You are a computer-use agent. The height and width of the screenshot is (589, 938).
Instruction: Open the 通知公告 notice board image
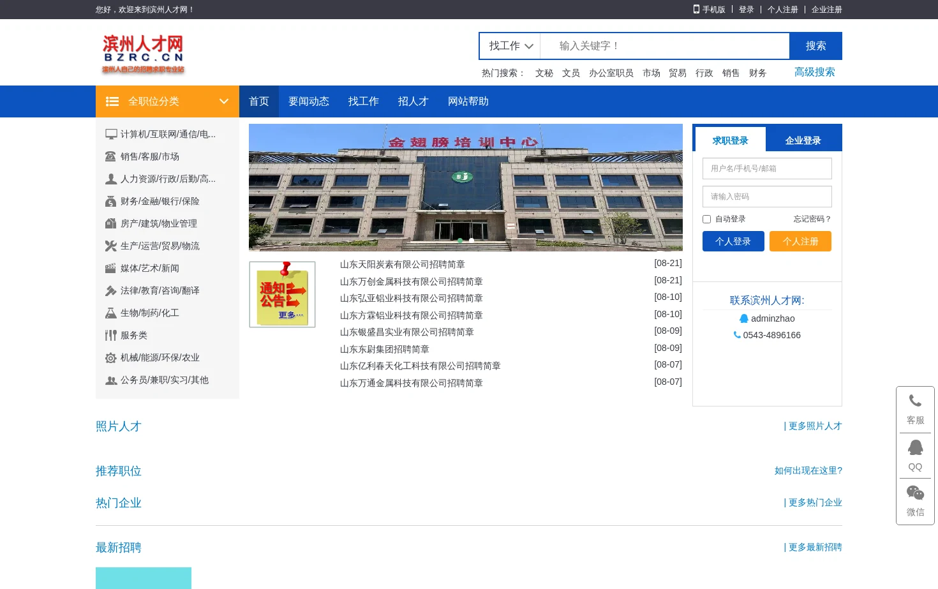282,294
